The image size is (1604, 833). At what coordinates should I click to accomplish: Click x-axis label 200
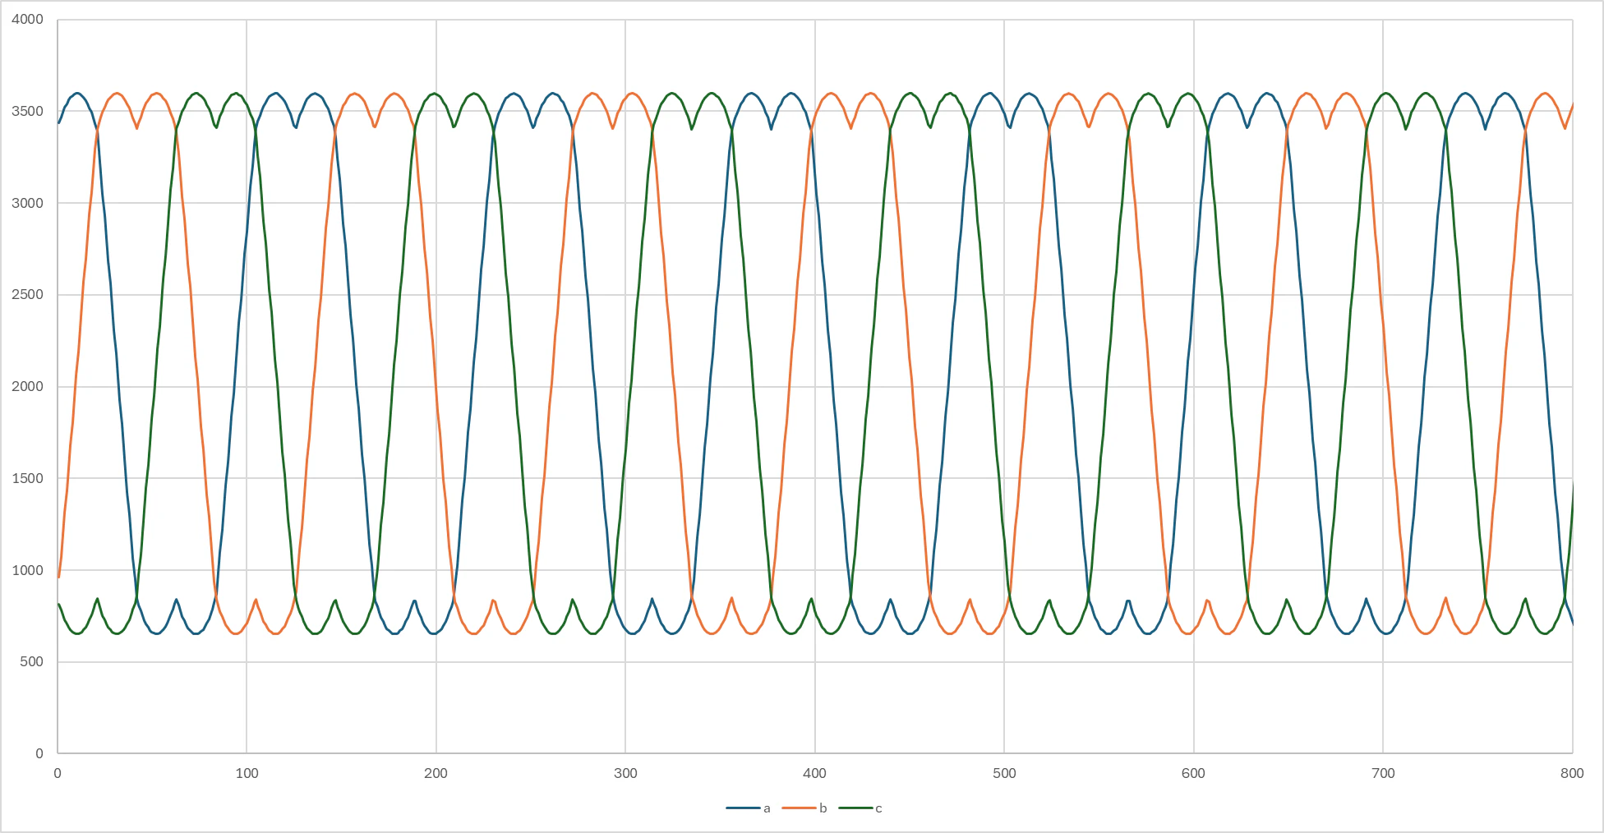[436, 773]
